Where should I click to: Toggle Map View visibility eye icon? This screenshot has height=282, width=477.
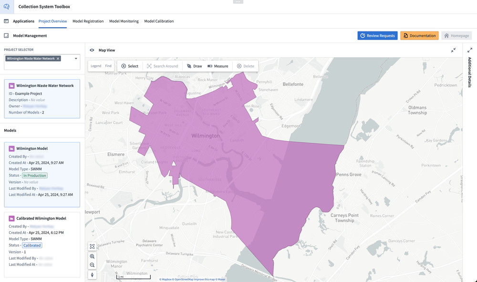pyautogui.click(x=92, y=50)
